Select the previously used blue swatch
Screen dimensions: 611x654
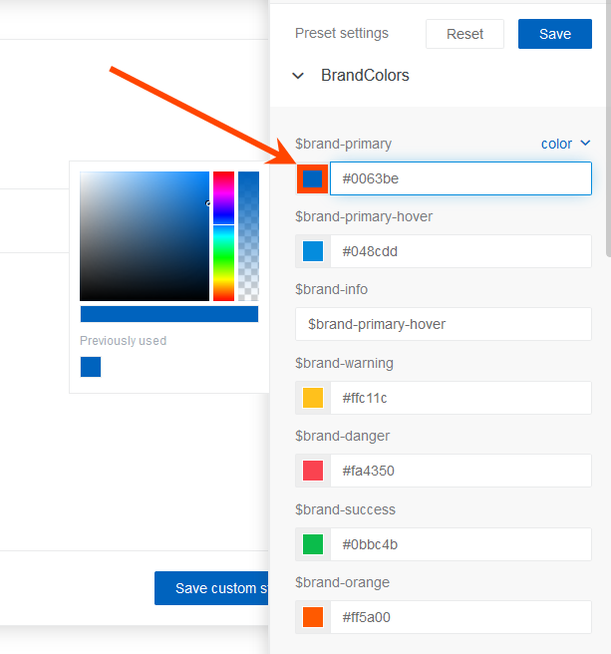click(91, 367)
